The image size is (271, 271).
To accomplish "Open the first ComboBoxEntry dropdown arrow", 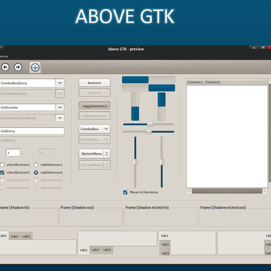I will (x=60, y=83).
